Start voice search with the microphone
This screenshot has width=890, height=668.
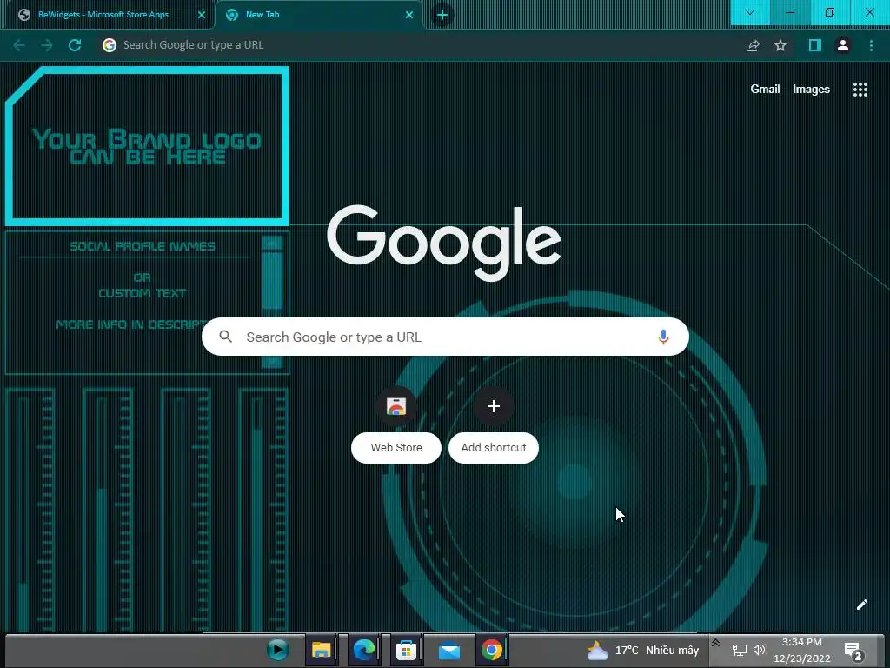(663, 337)
